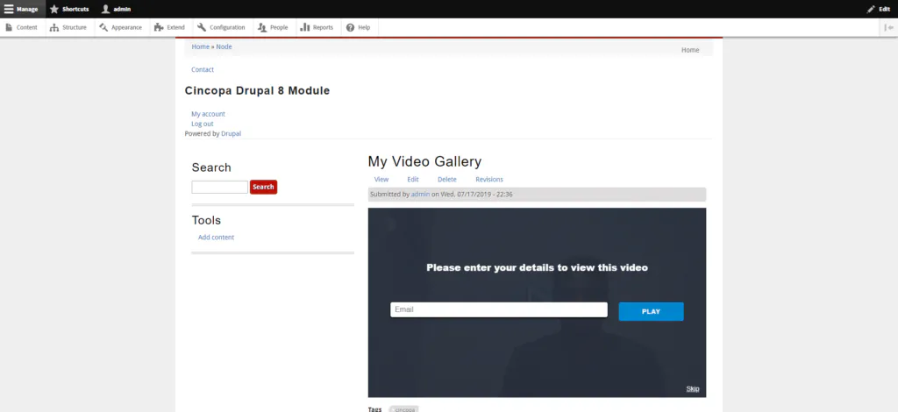898x412 pixels.
Task: Click the Cincopa Drupal 8 Module site title
Action: coord(257,90)
